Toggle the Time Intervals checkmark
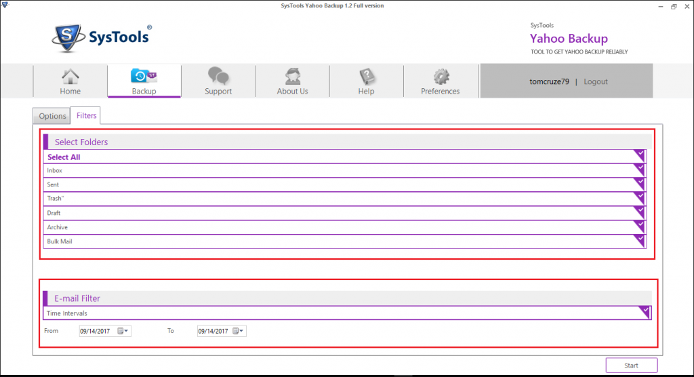Image resolution: width=694 pixels, height=377 pixels. pos(645,312)
